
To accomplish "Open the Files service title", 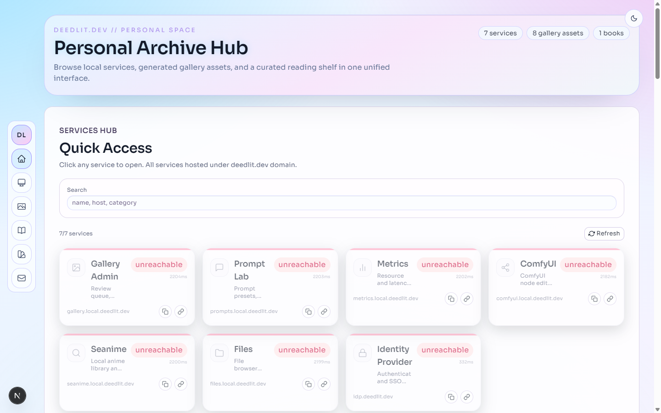I will click(x=243, y=349).
